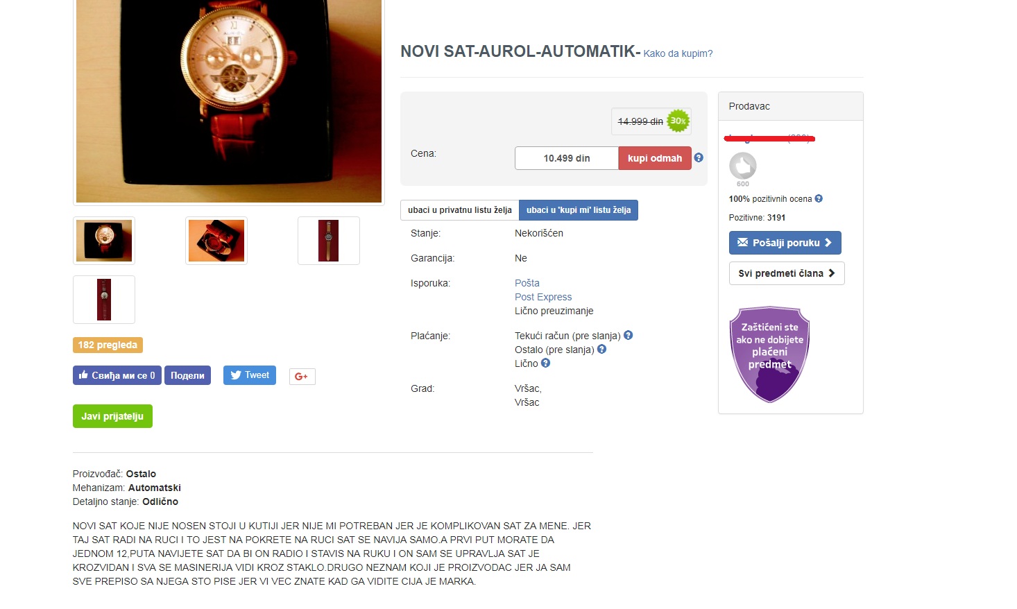1017x609 pixels.
Task: Buy now with kupi odmah button
Action: (655, 158)
